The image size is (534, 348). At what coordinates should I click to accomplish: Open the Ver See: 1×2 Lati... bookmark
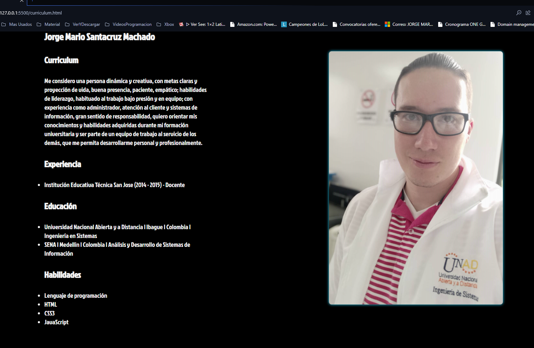[x=202, y=24]
